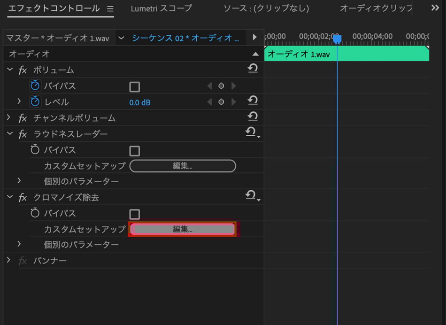The width and height of the screenshot is (446, 325).
Task: Switch to the Lumetri スコープ tab
Action: [161, 8]
